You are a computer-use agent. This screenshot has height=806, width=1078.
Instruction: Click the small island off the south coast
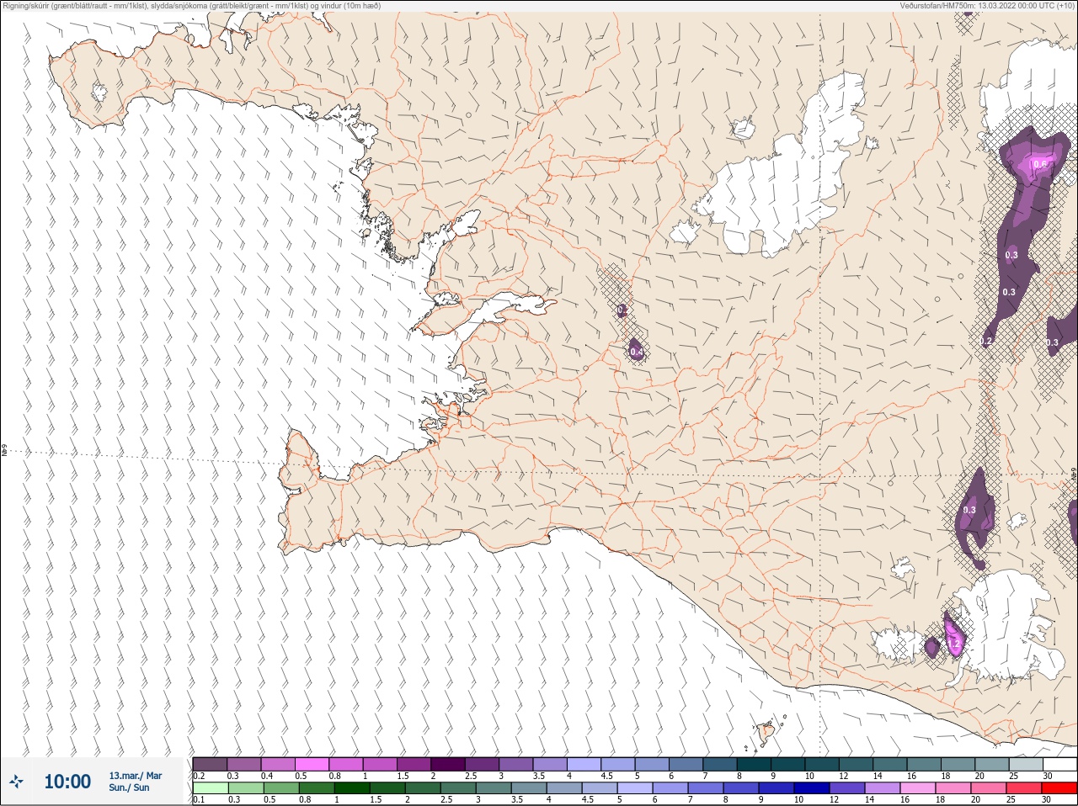click(766, 732)
